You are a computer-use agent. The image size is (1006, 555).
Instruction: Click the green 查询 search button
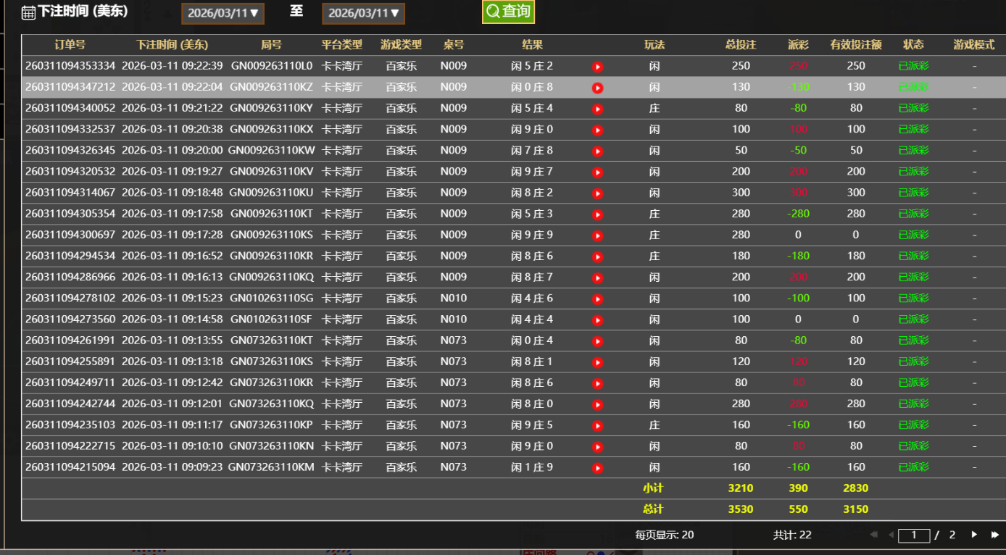point(508,12)
